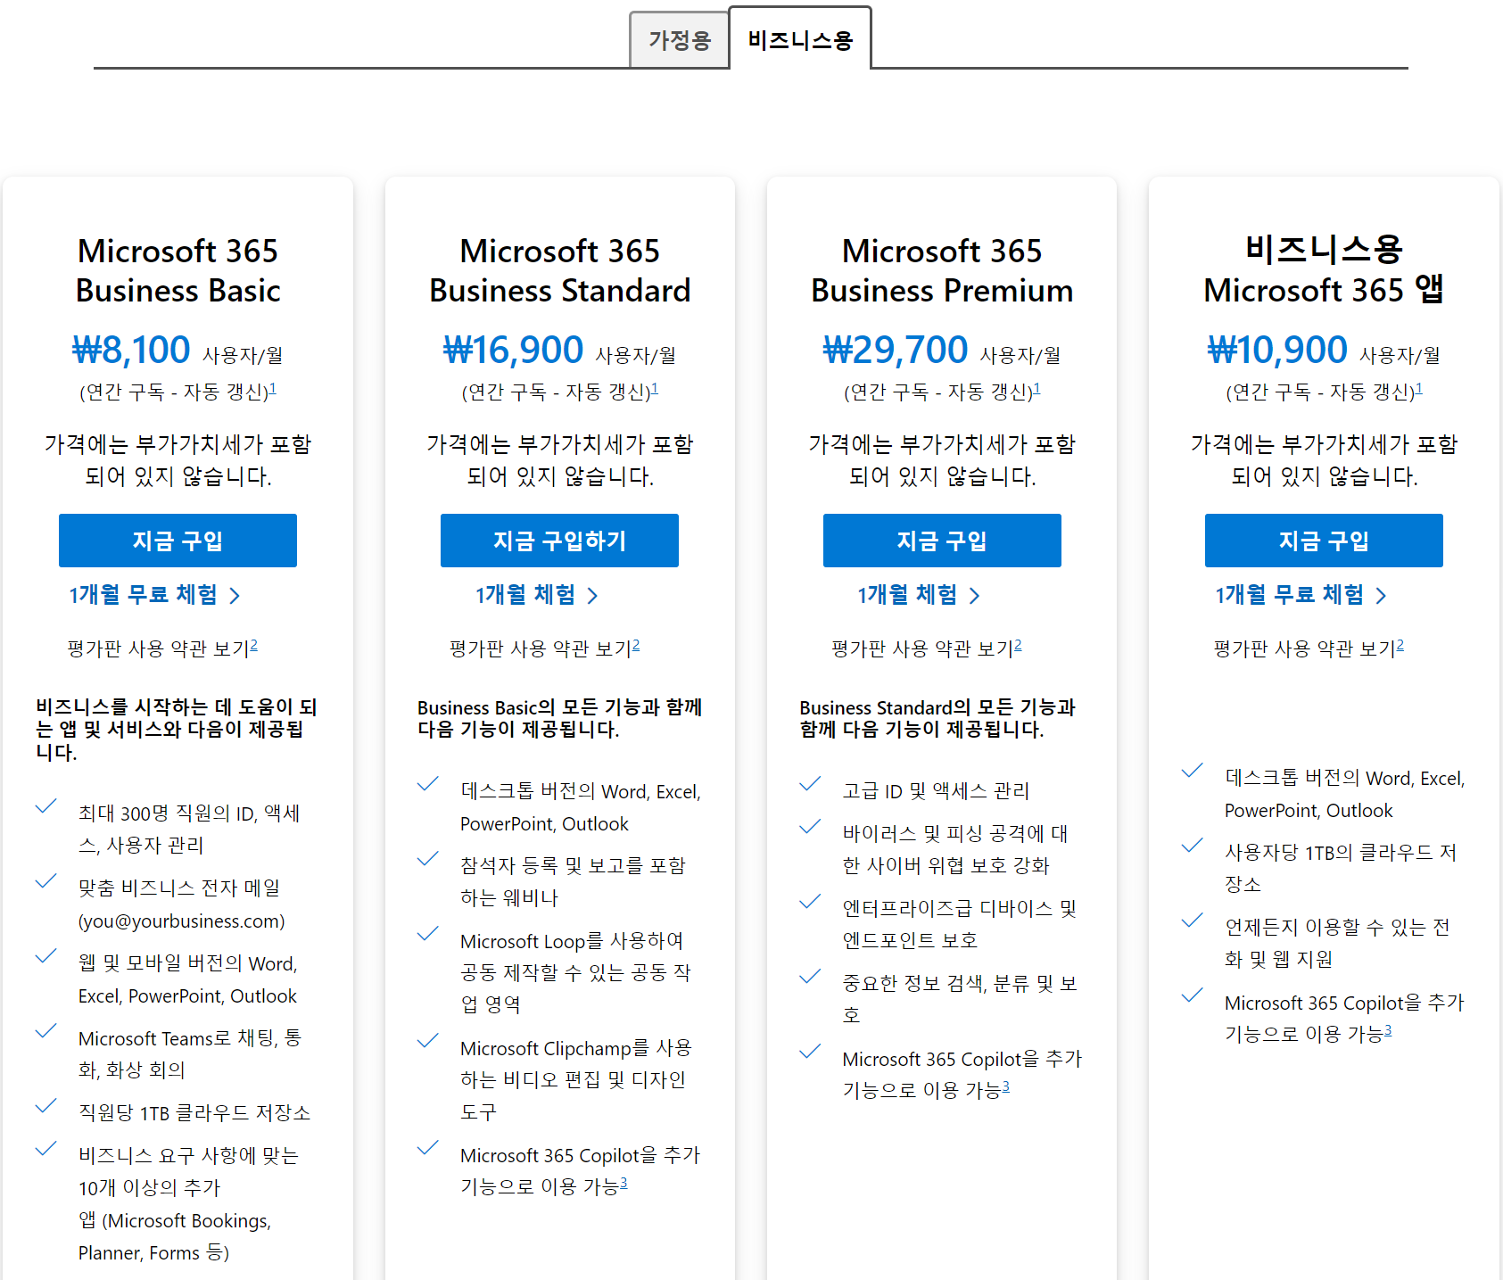1503x1280 pixels.
Task: Click checkmark beside 바이러스 및 피싱 공격
Action: tap(810, 827)
